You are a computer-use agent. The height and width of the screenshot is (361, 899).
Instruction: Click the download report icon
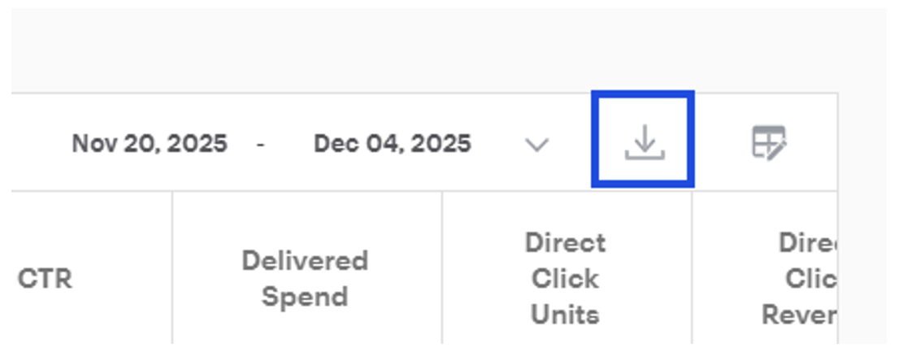pos(644,142)
